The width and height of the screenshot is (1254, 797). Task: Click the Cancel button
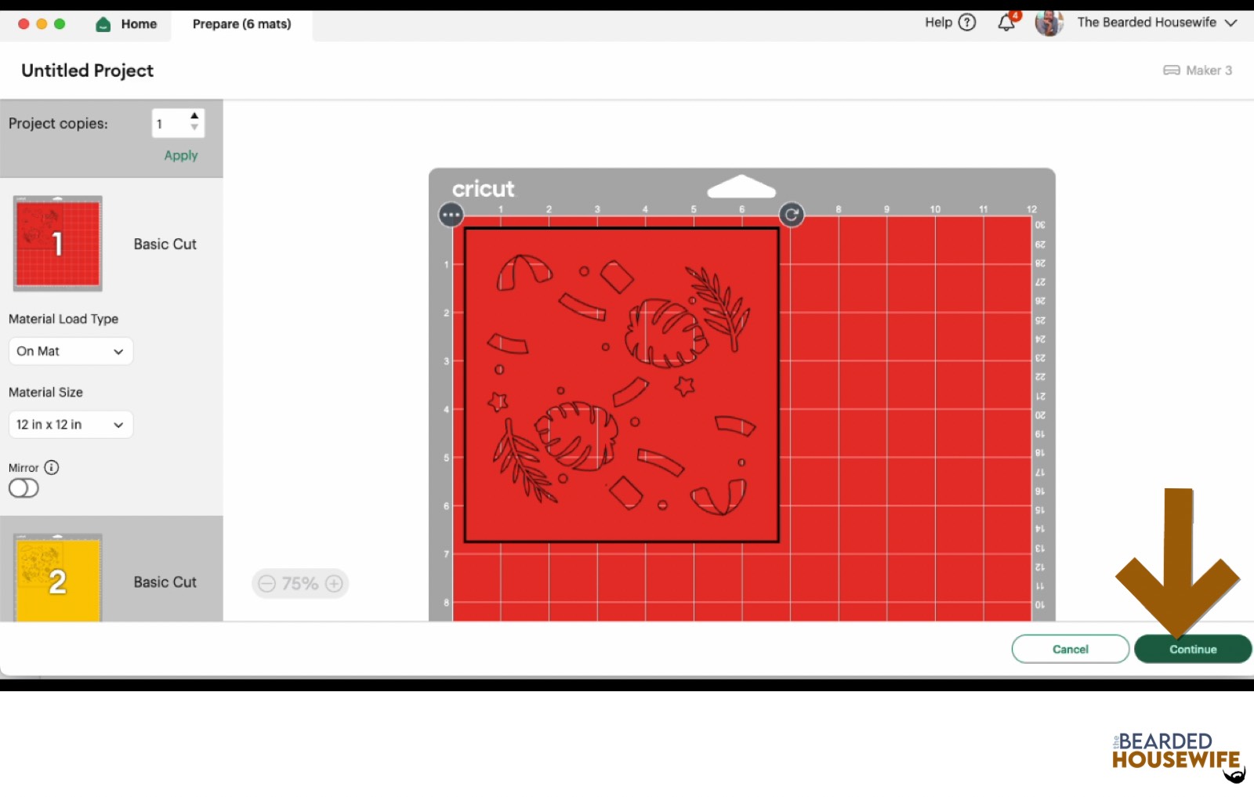1071,649
